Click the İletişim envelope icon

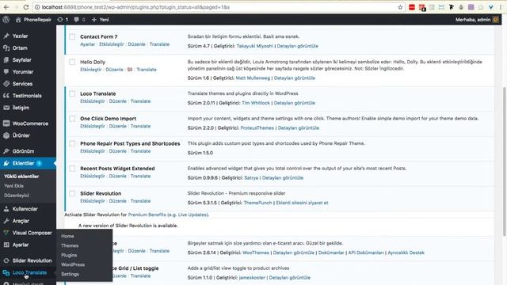6,108
